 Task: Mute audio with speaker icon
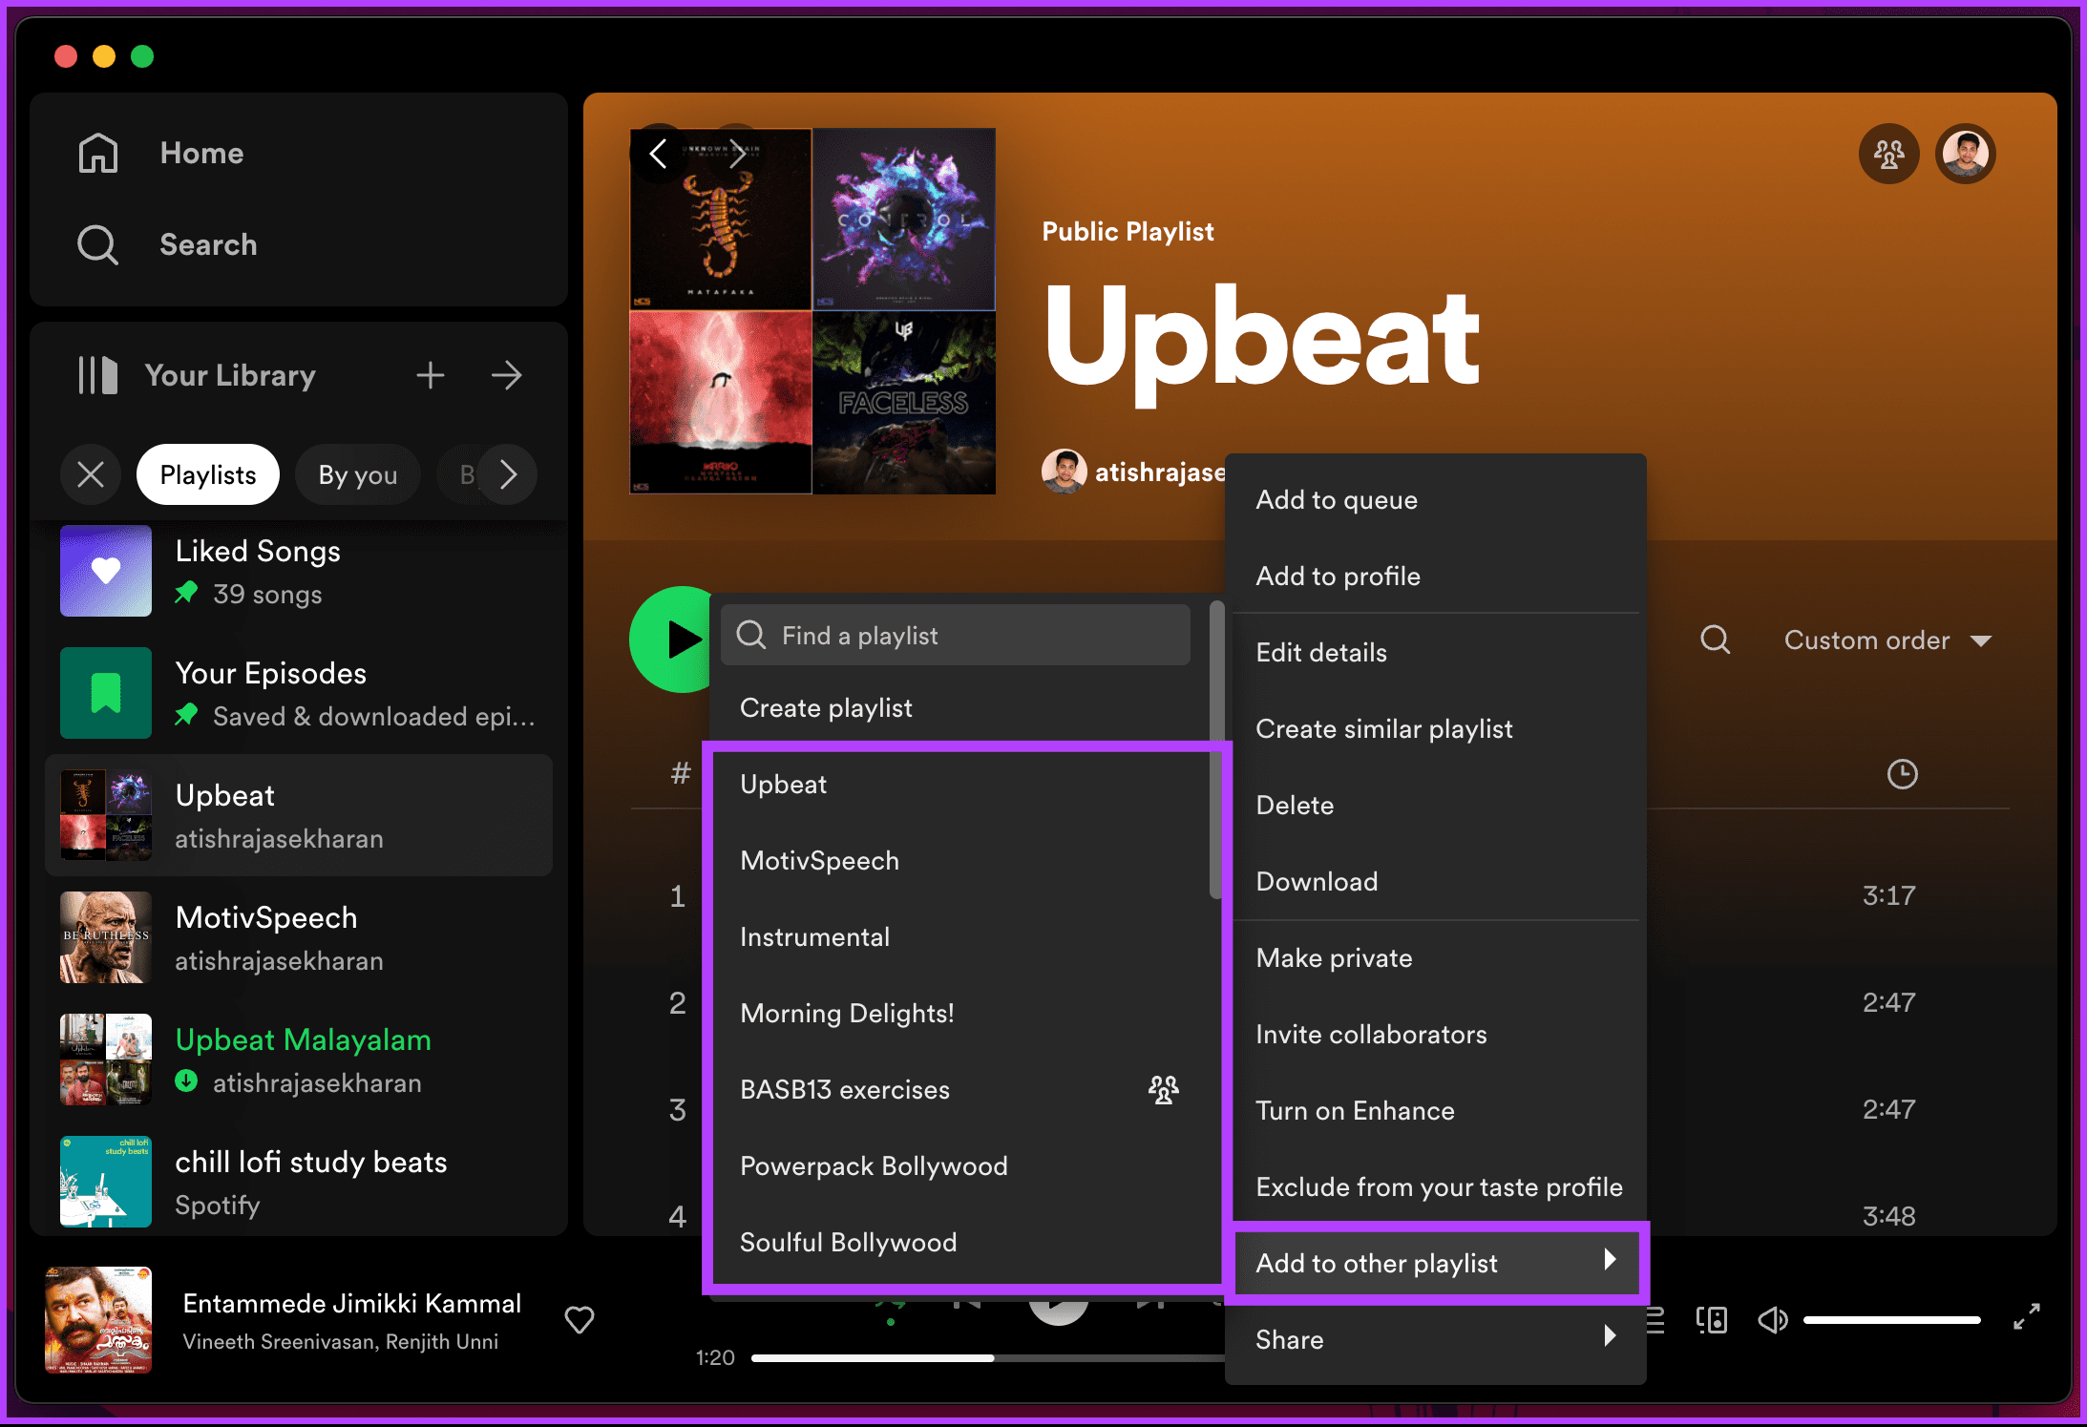point(1773,1320)
